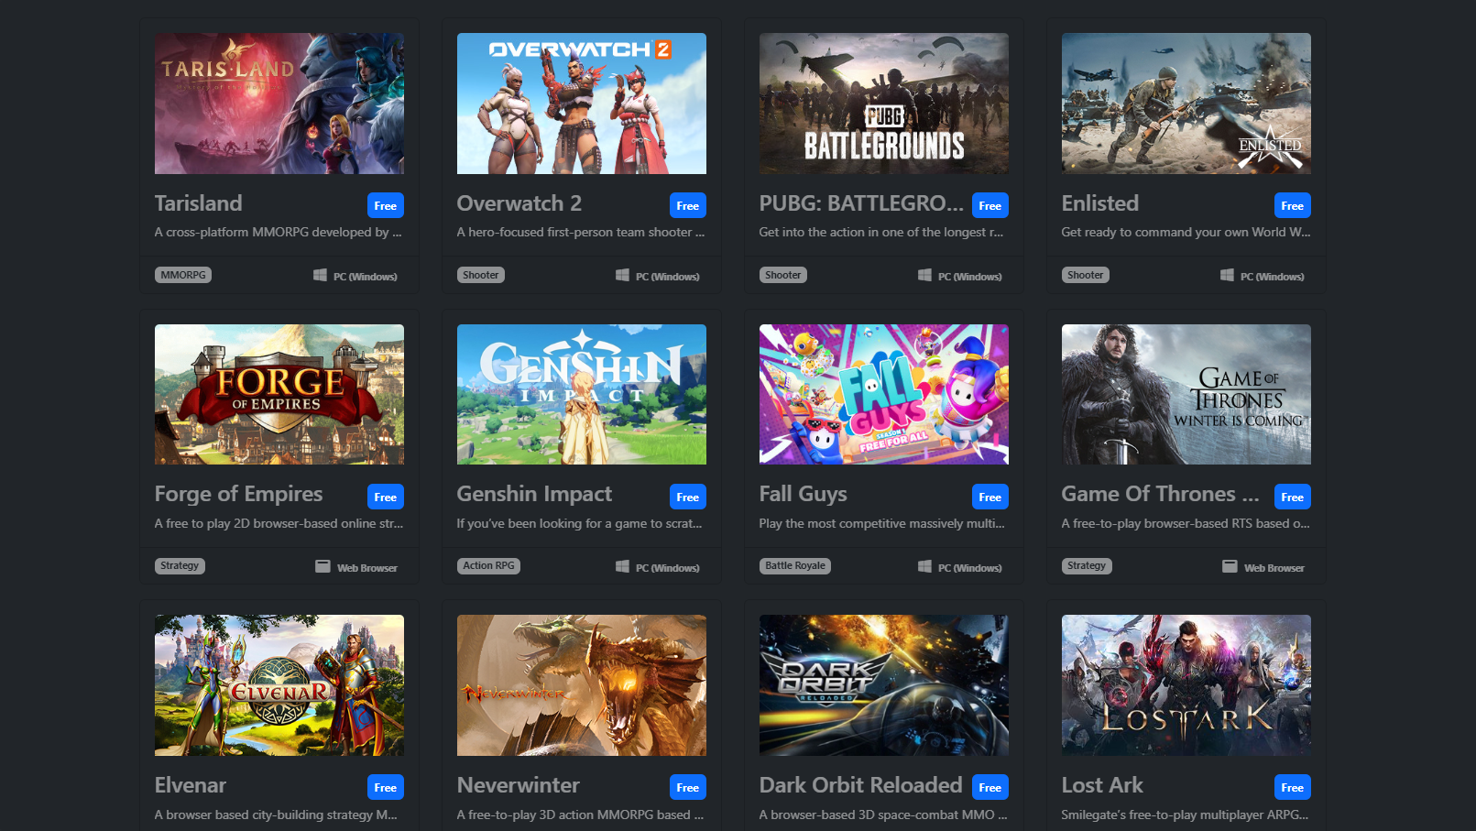Click the Action RPG tag on Genshin Impact
The height and width of the screenshot is (831, 1476).
click(488, 565)
